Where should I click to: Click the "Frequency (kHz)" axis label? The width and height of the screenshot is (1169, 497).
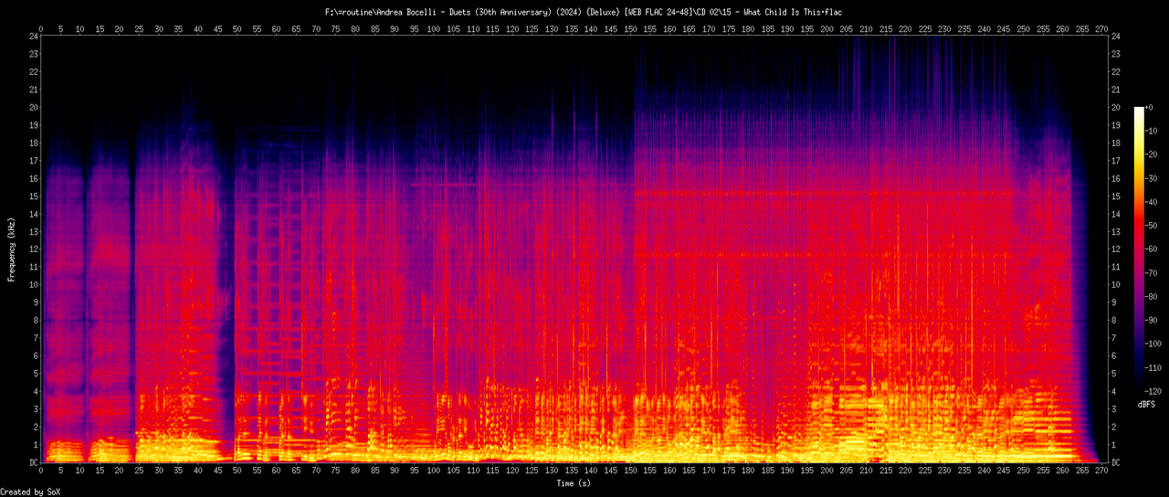(x=12, y=249)
